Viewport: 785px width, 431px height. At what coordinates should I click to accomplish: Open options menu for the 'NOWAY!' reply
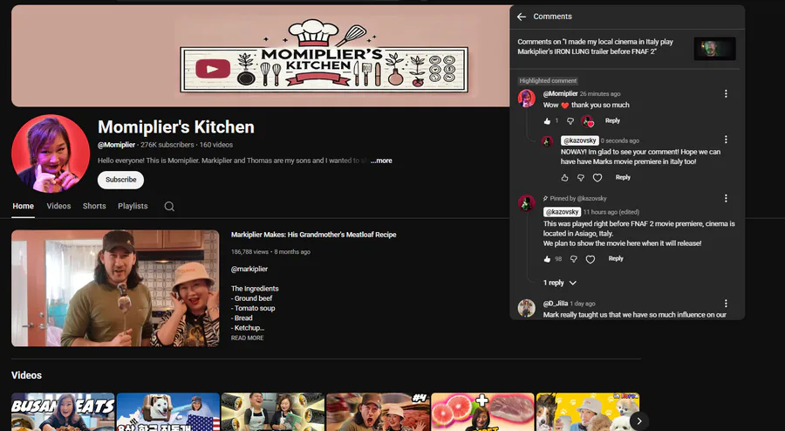(x=726, y=140)
